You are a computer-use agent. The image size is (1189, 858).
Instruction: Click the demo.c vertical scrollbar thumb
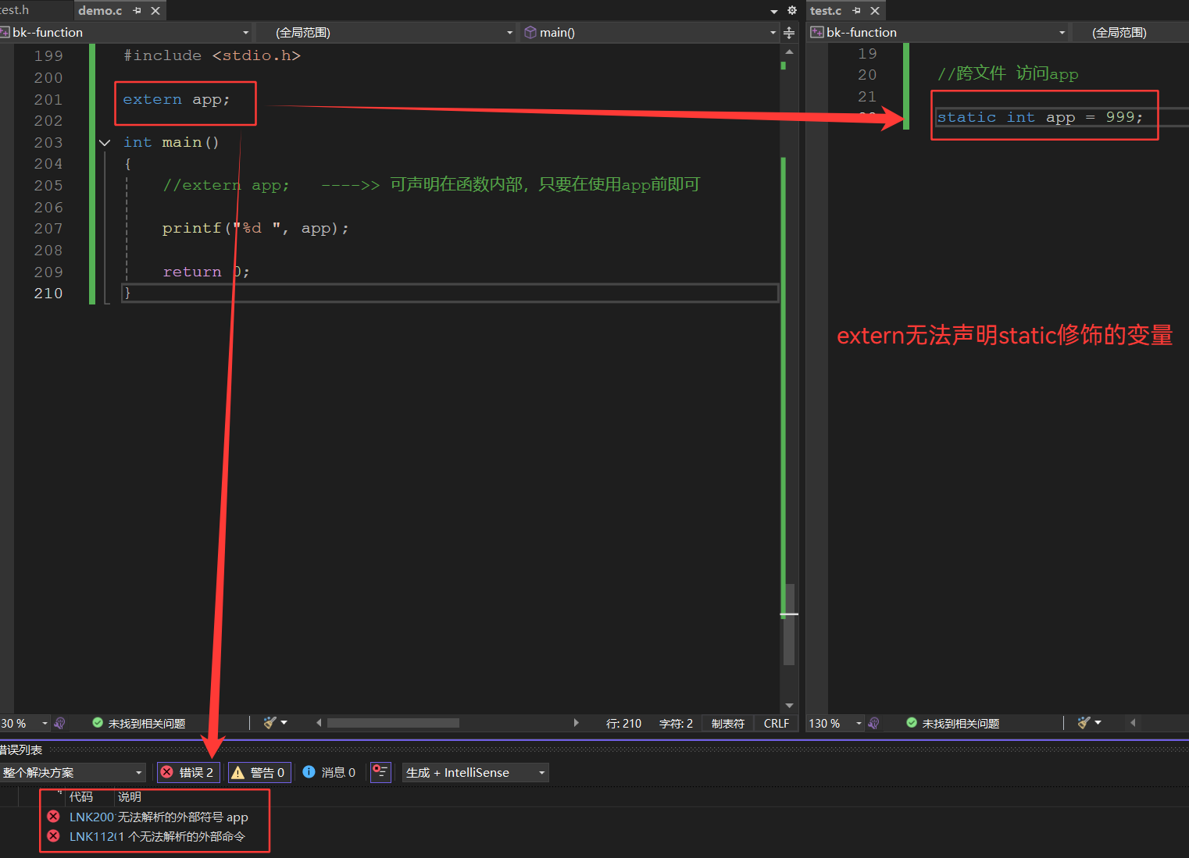tap(789, 625)
